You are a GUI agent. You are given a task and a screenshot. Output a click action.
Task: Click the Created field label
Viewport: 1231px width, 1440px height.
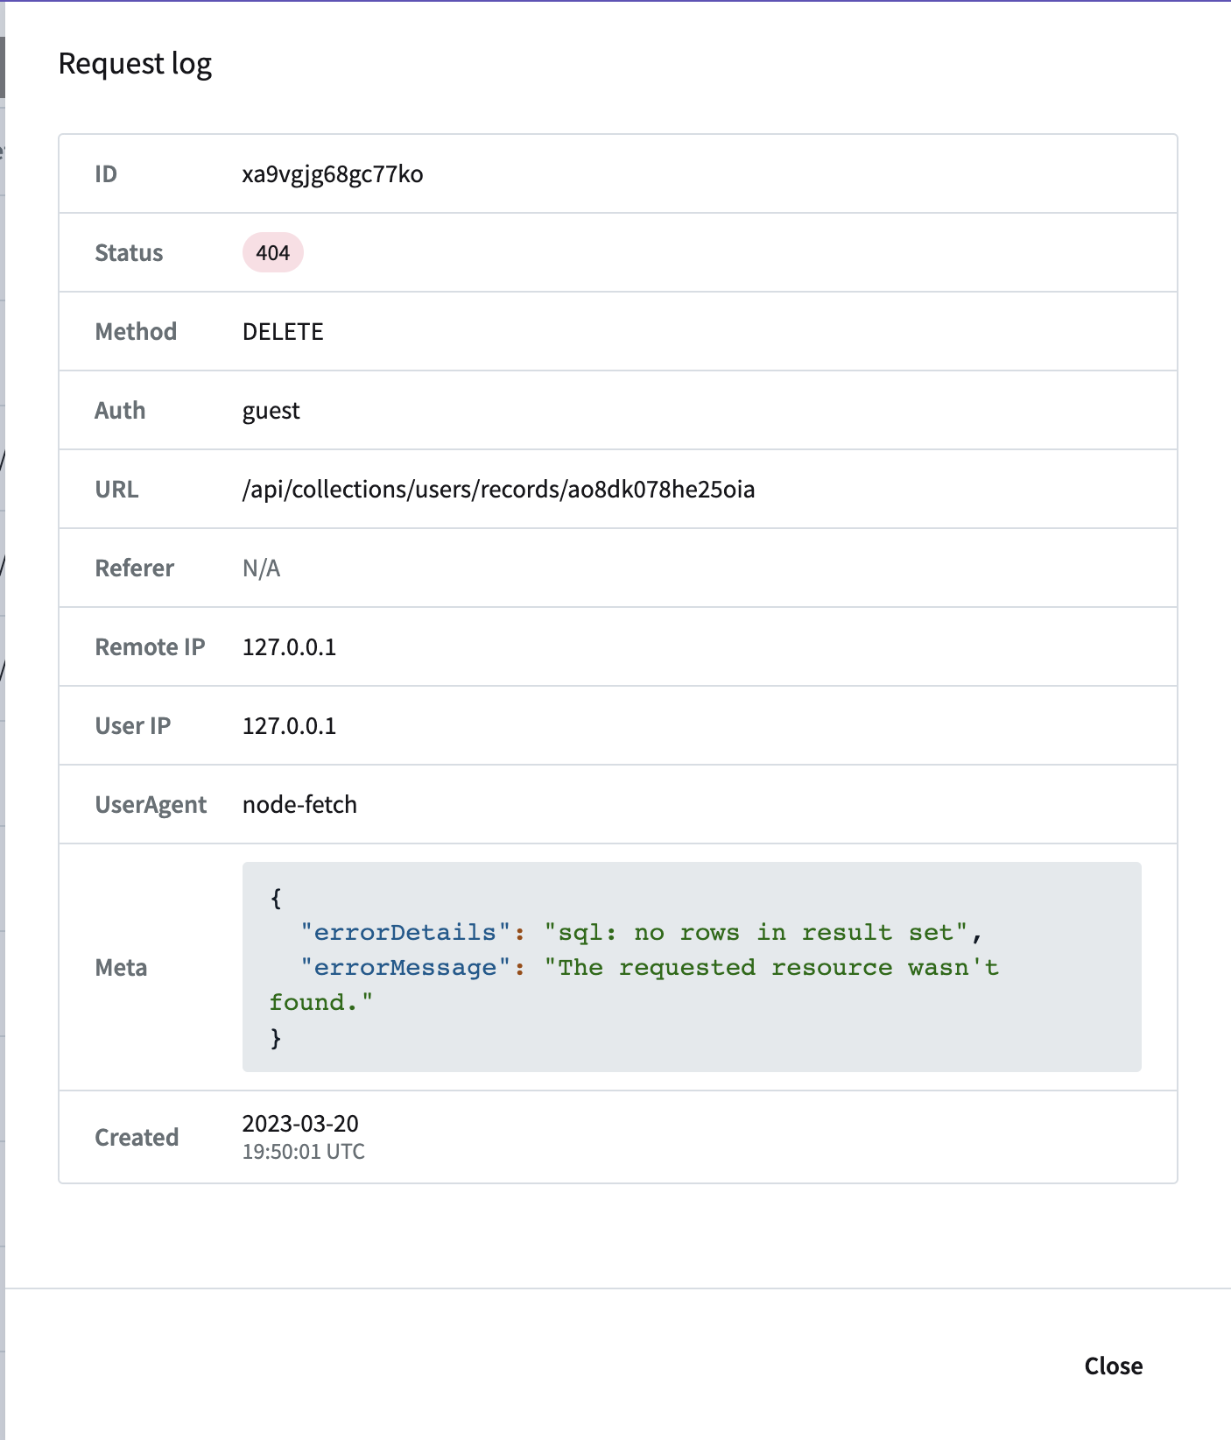137,1137
